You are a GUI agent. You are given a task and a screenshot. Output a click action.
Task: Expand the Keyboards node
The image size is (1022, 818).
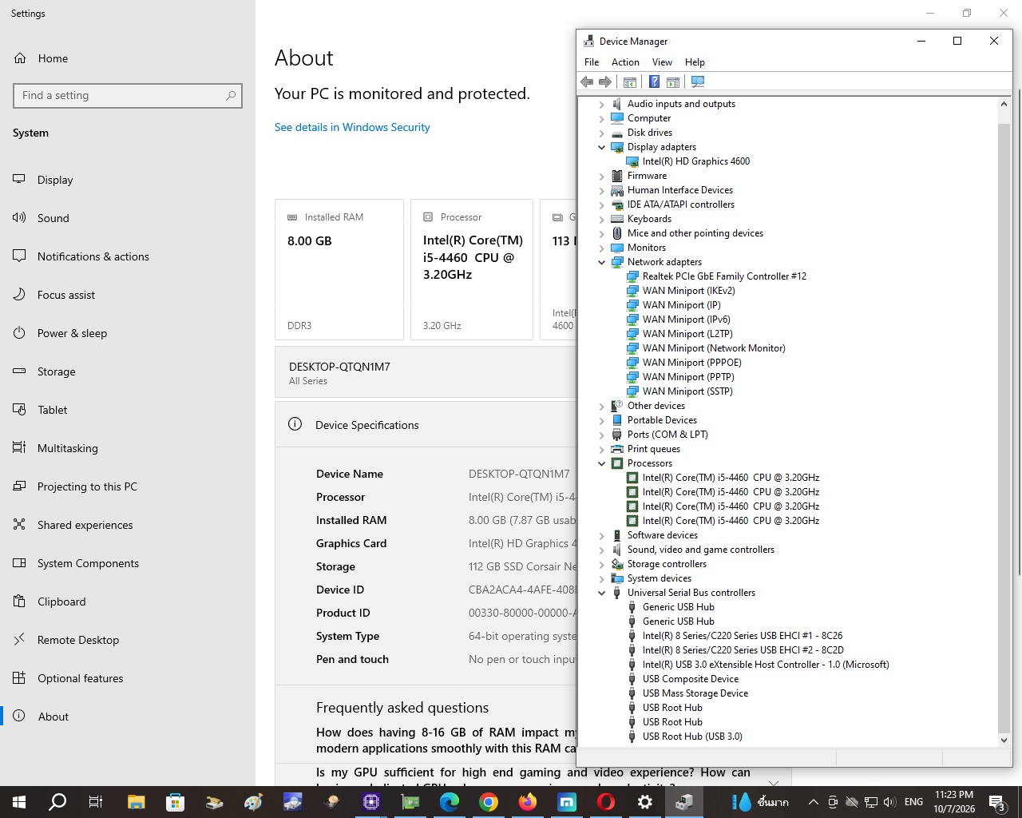(x=602, y=219)
